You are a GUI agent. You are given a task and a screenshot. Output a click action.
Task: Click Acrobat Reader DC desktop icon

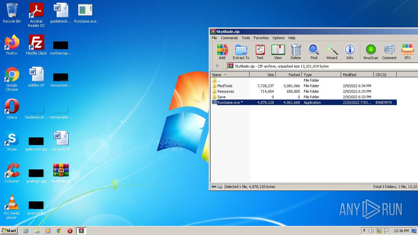click(x=36, y=15)
